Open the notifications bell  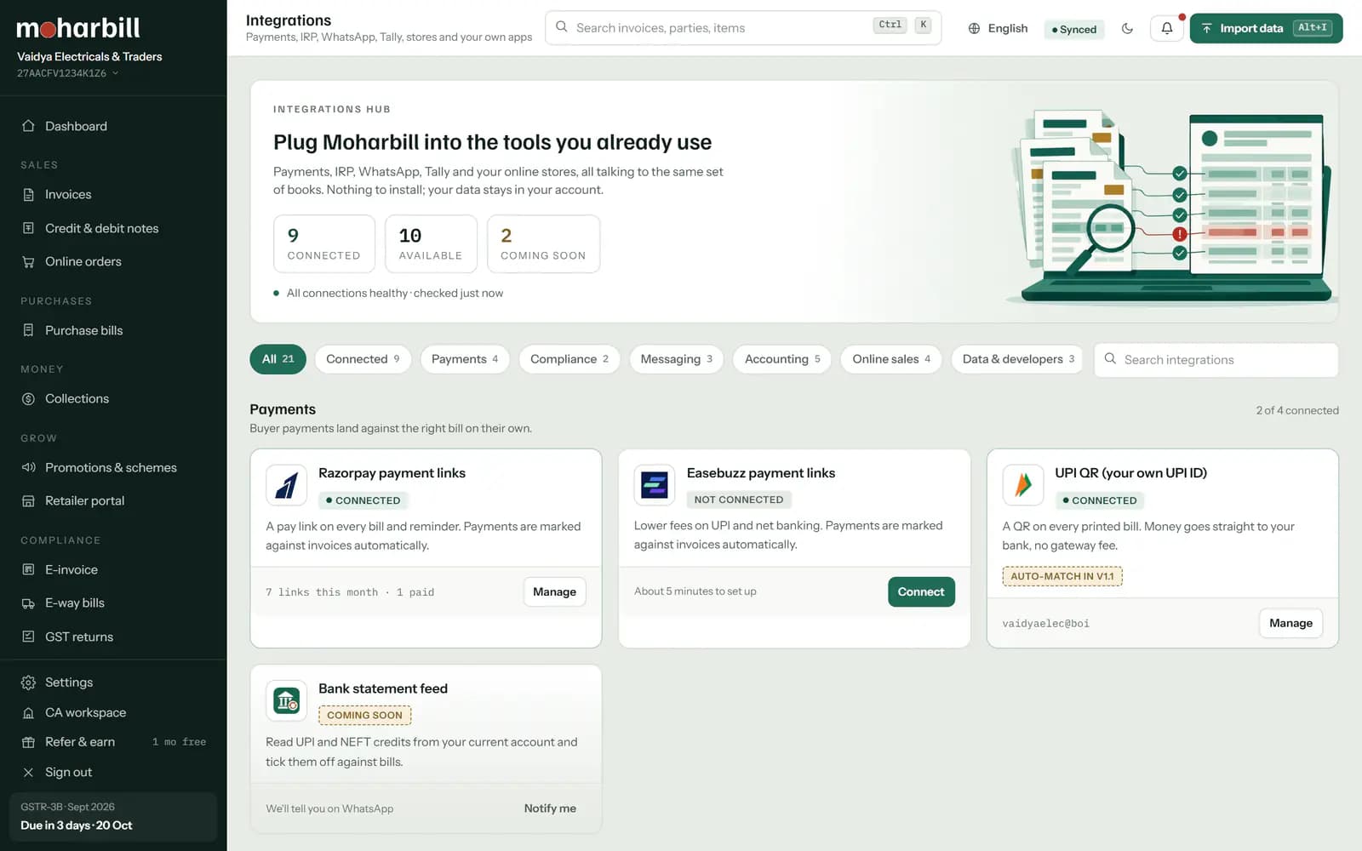(x=1167, y=28)
